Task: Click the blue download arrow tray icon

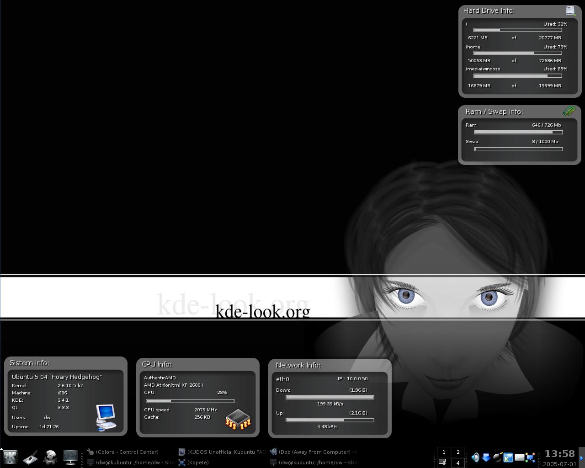Action: (x=486, y=457)
